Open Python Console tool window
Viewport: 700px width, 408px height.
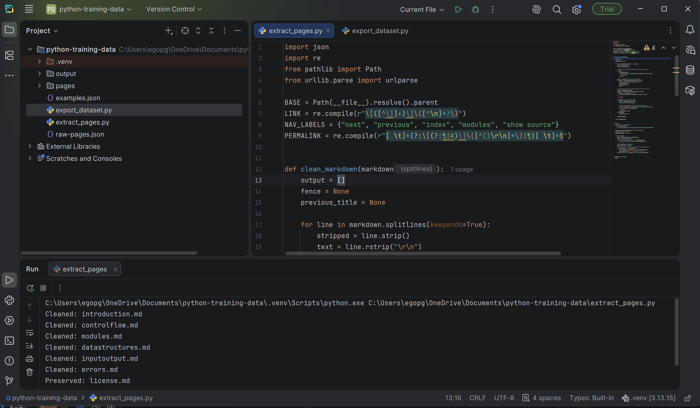(x=9, y=300)
